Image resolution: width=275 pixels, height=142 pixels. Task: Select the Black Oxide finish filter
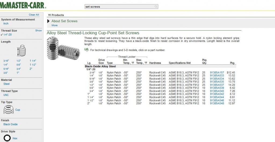[x=10, y=124]
